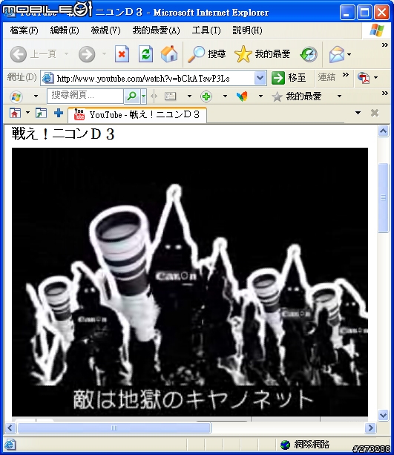Open the 檢視(V) menu
This screenshot has height=455, width=394.
pos(105,30)
